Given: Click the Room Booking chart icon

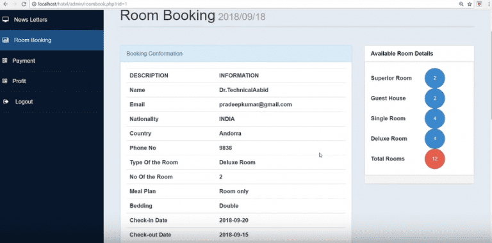Looking at the screenshot, I should pyautogui.click(x=5, y=40).
